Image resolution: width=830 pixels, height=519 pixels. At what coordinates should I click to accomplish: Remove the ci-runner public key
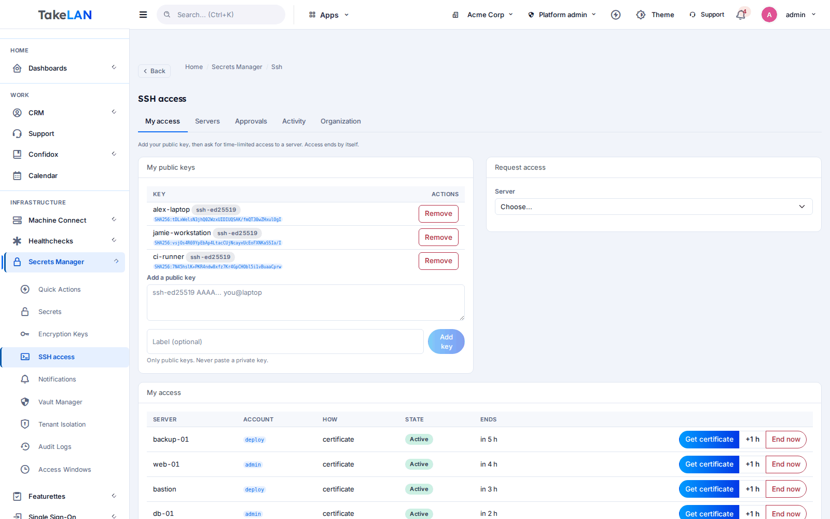[x=438, y=261]
